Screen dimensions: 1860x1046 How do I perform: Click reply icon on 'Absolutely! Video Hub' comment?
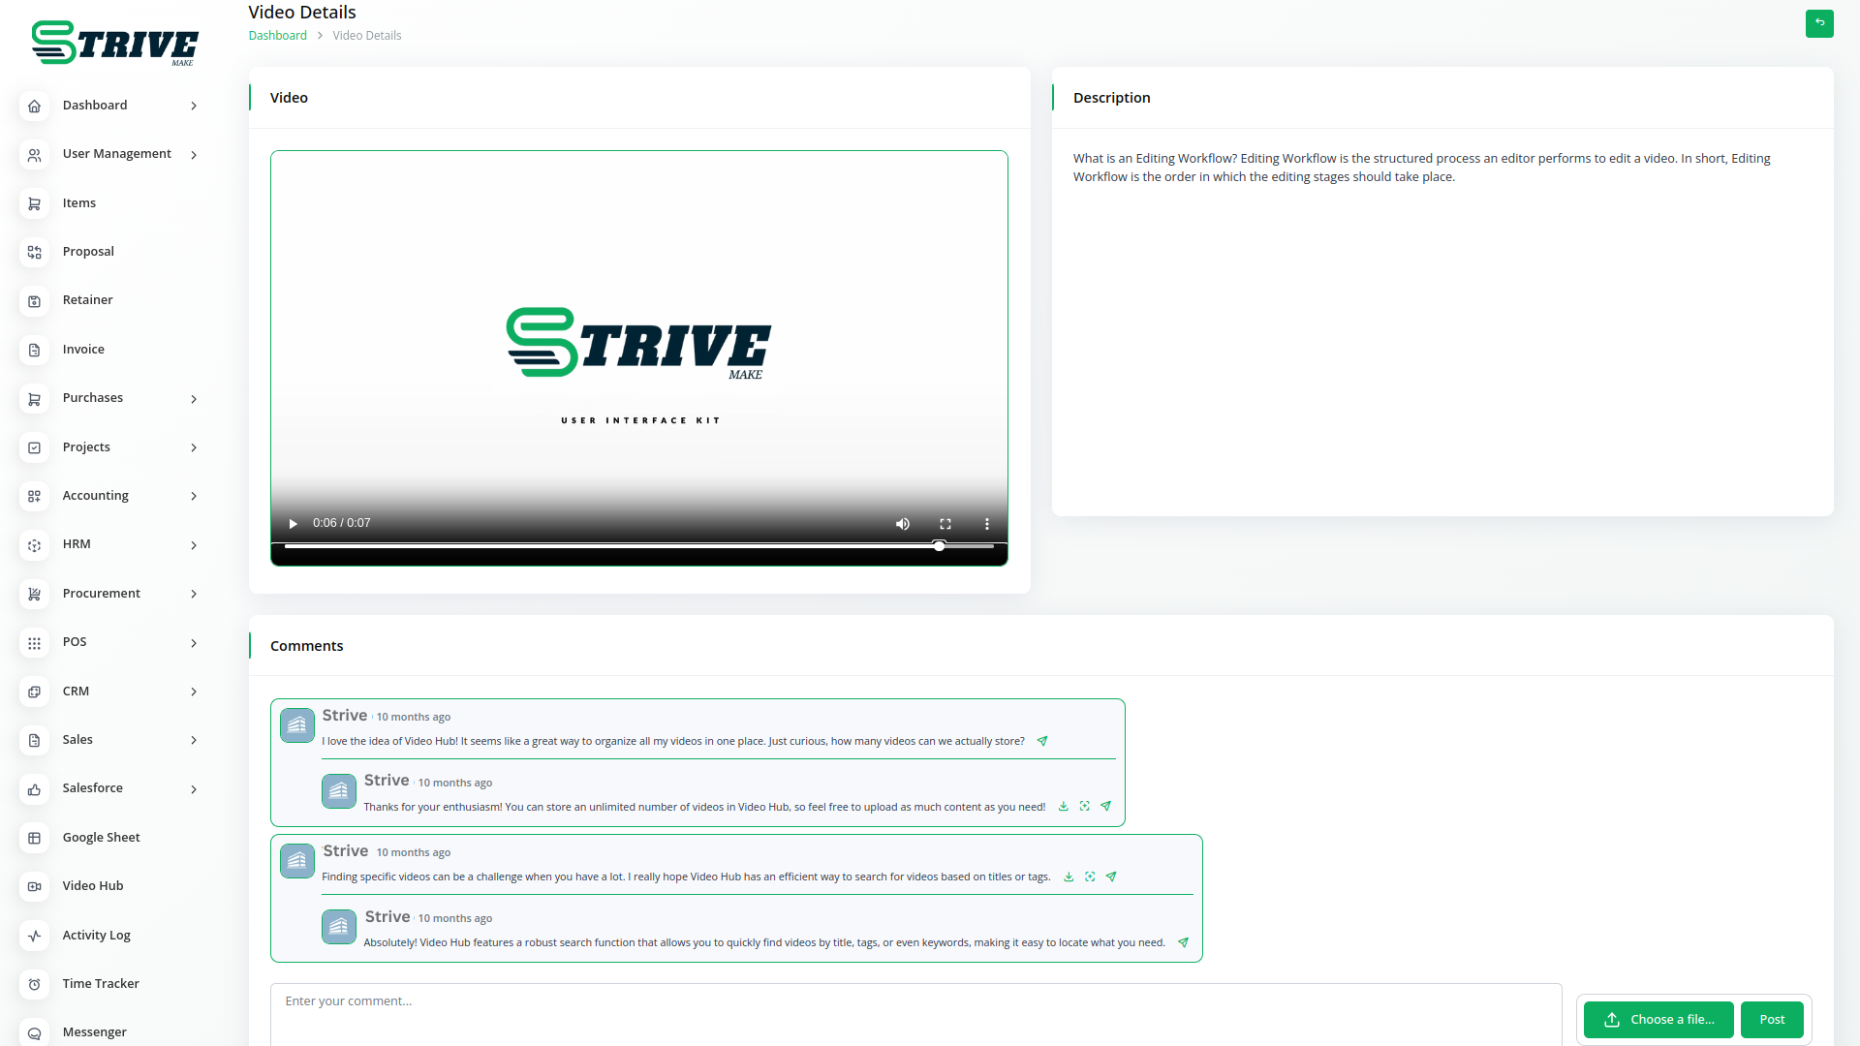click(x=1183, y=942)
